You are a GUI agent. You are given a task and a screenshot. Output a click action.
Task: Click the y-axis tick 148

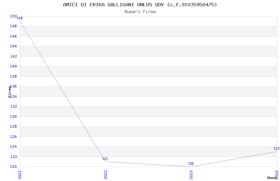point(13,26)
